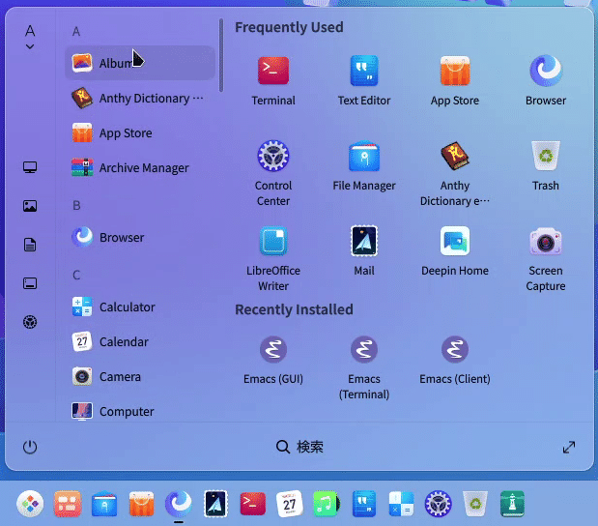Open Mail in Frequently Used grid
Viewport: 598px width, 526px height.
click(x=364, y=251)
